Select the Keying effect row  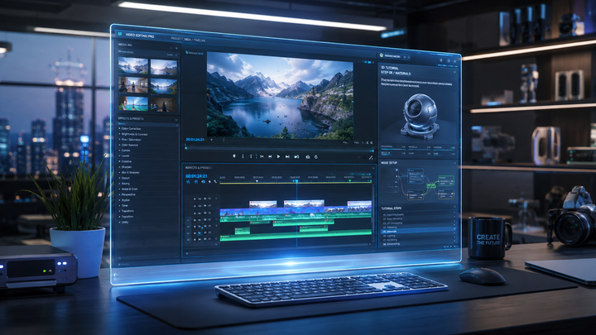[148, 184]
